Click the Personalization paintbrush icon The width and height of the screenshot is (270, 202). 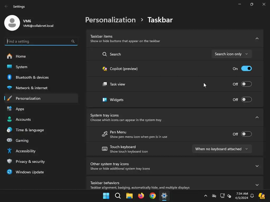point(9,98)
